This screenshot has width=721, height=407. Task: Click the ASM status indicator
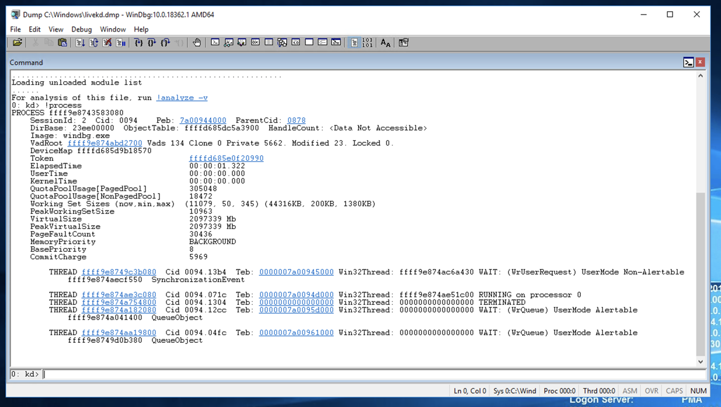[630, 391]
